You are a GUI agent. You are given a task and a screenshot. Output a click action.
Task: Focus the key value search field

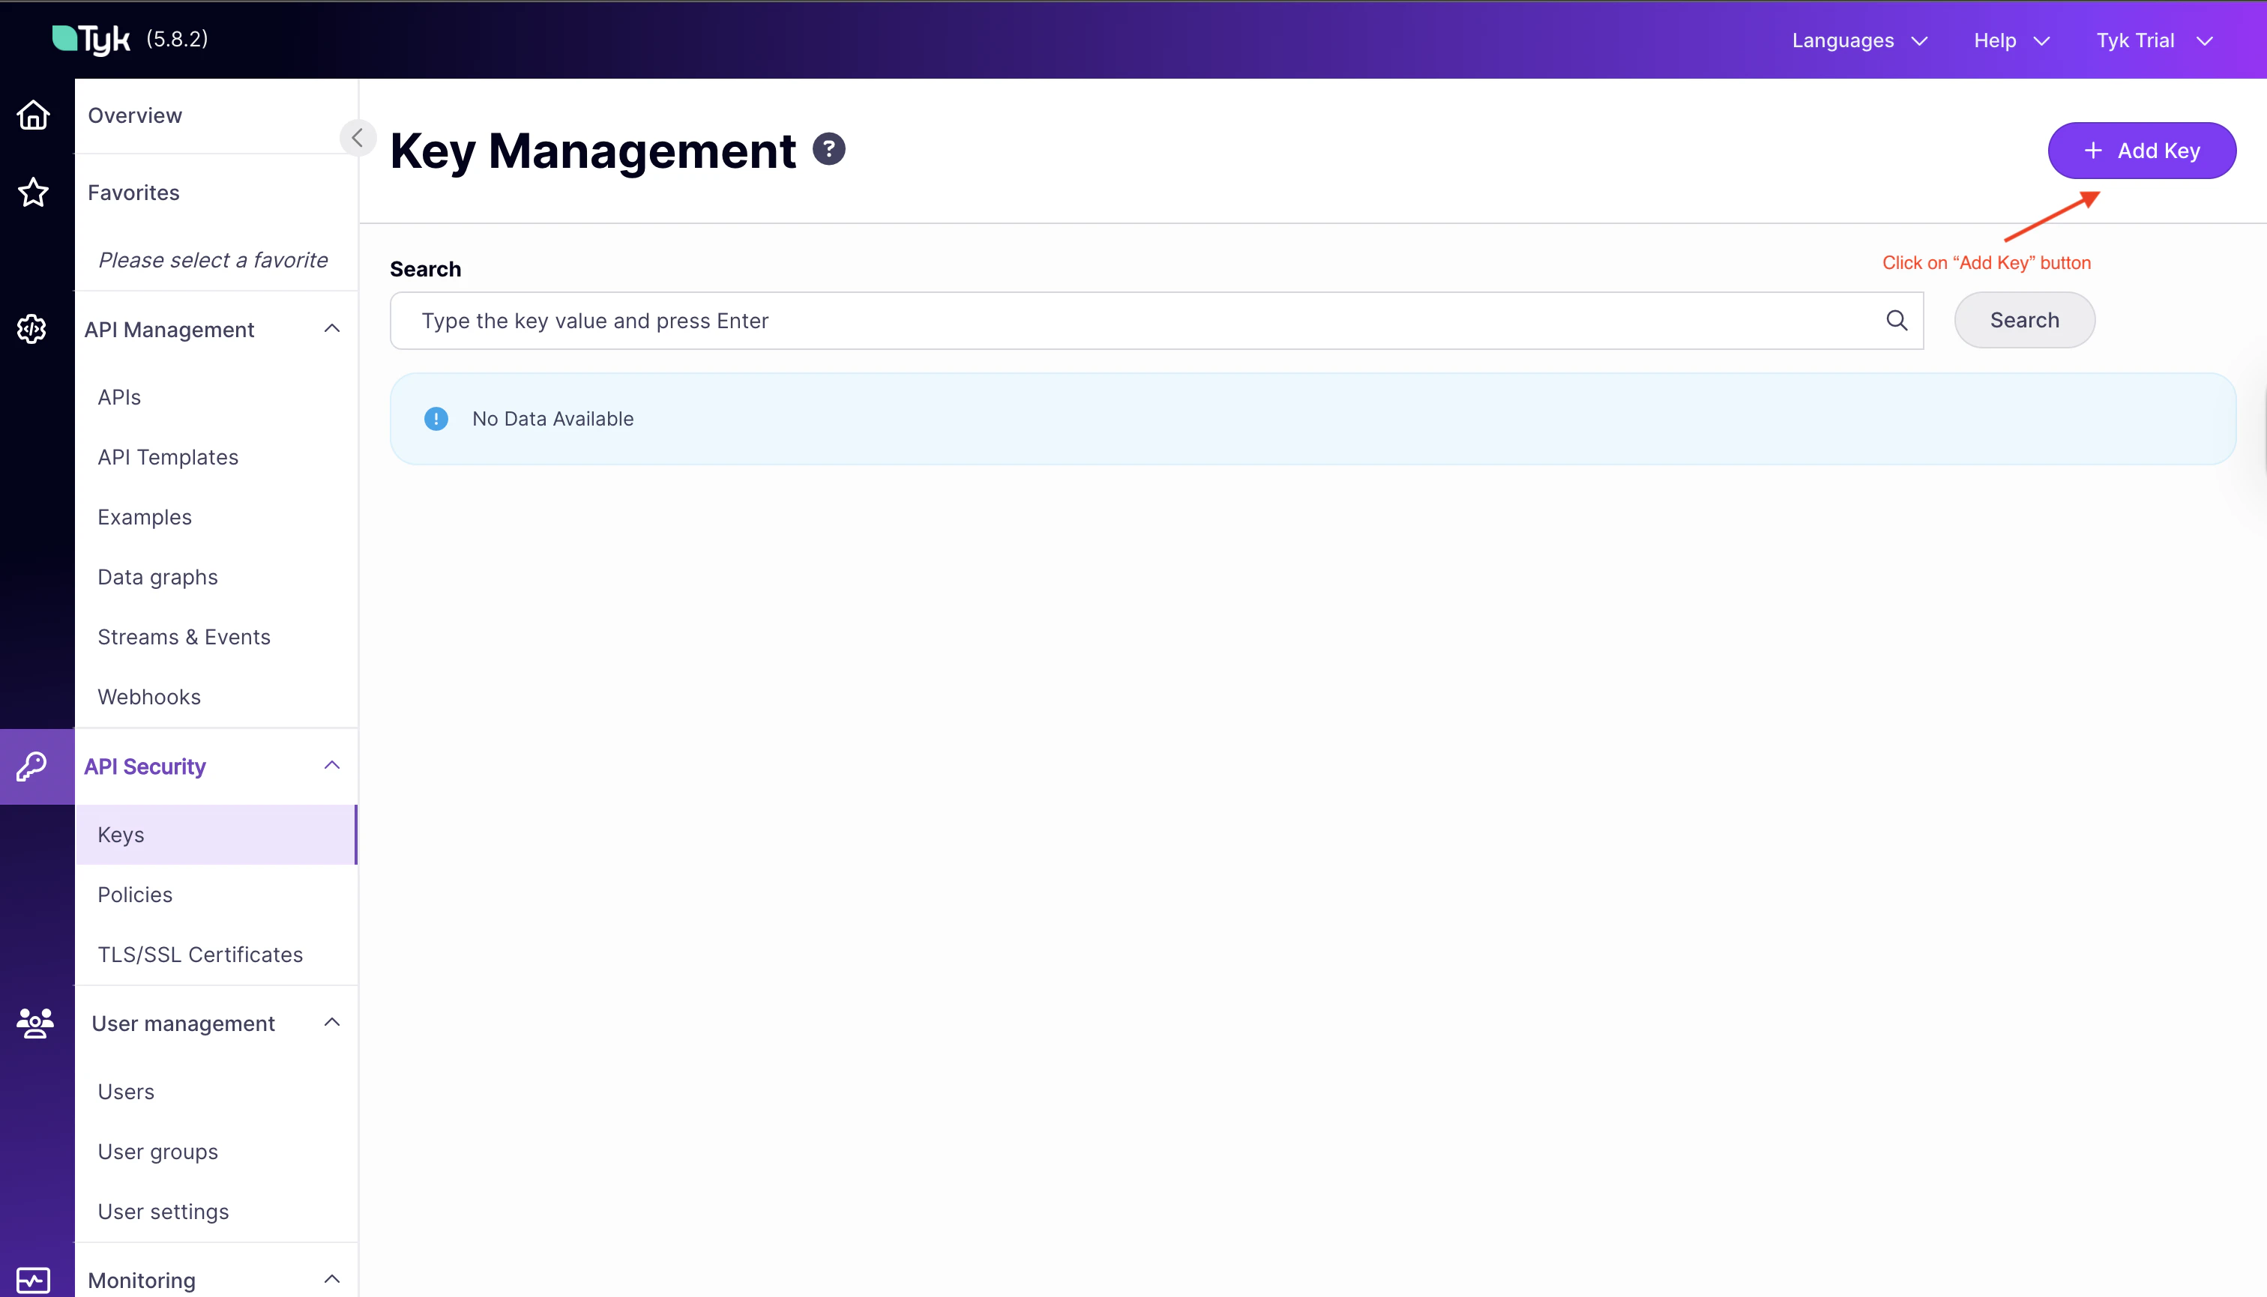[1141, 321]
